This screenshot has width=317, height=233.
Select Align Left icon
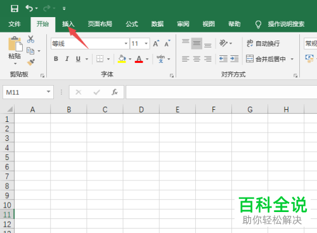click(x=186, y=59)
